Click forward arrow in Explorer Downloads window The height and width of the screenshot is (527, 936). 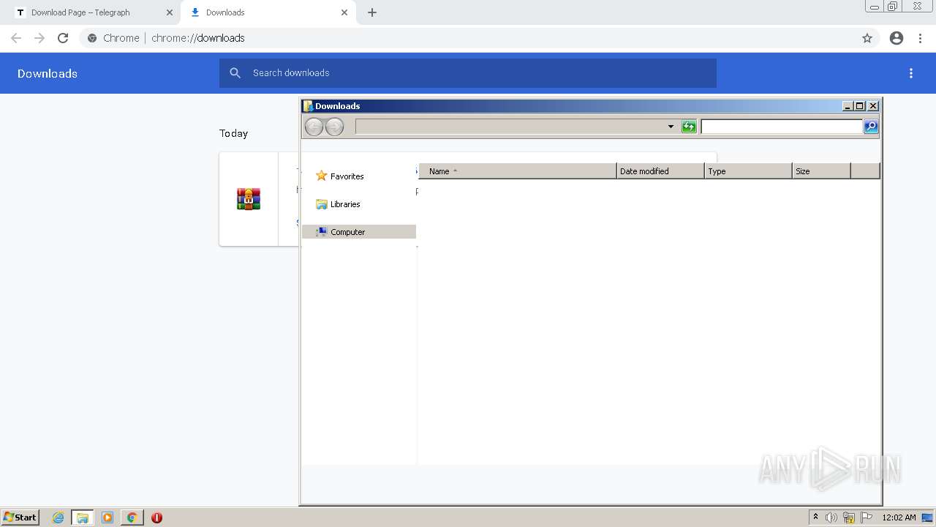(334, 127)
